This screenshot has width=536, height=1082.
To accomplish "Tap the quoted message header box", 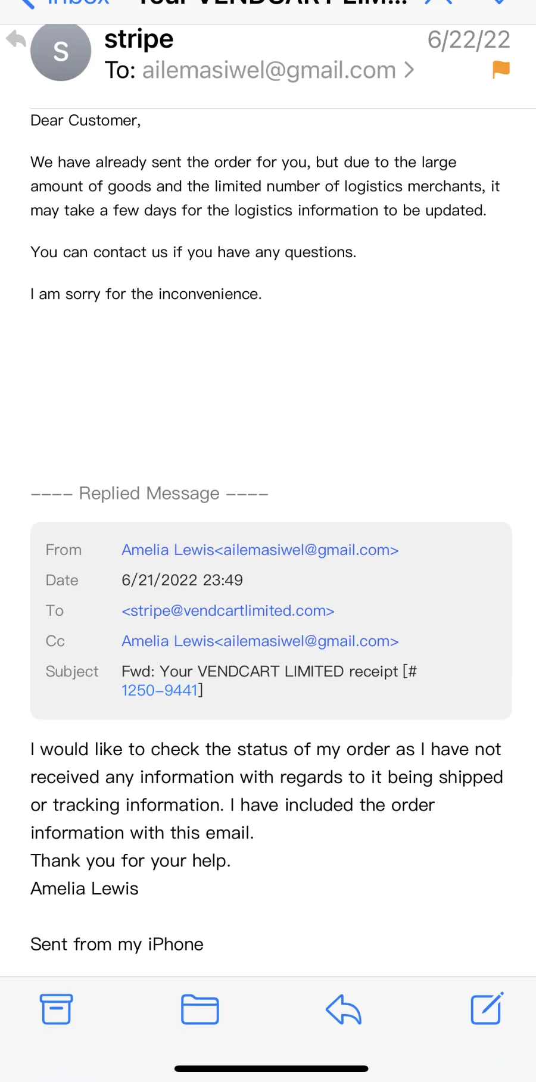I will point(271,620).
